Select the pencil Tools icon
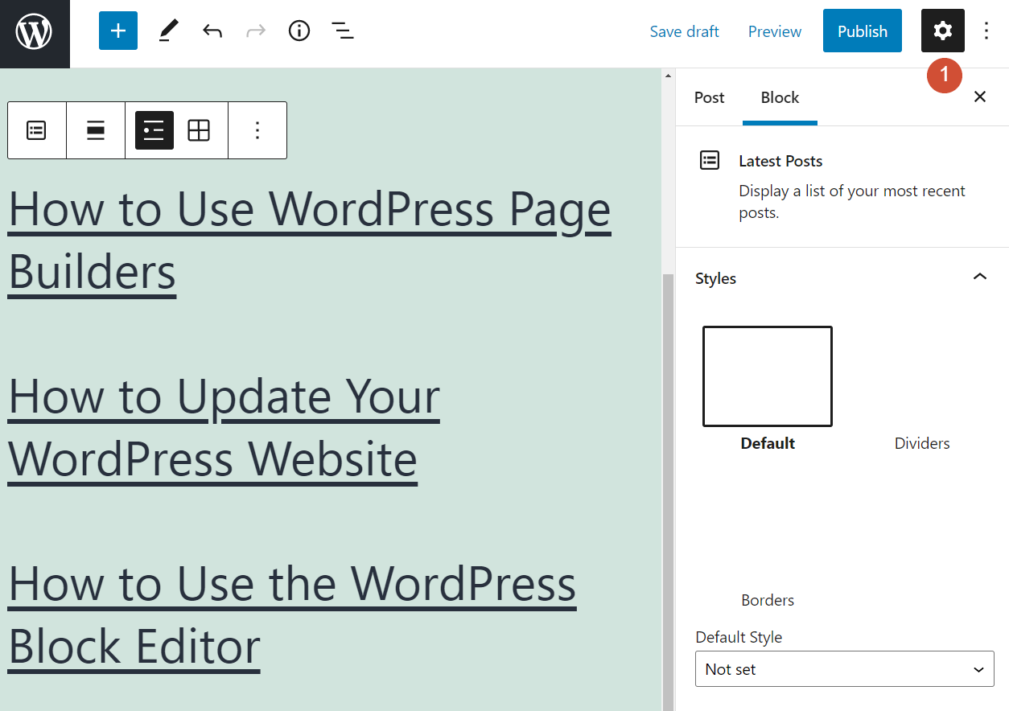Viewport: 1009px width, 711px height. pyautogui.click(x=168, y=31)
